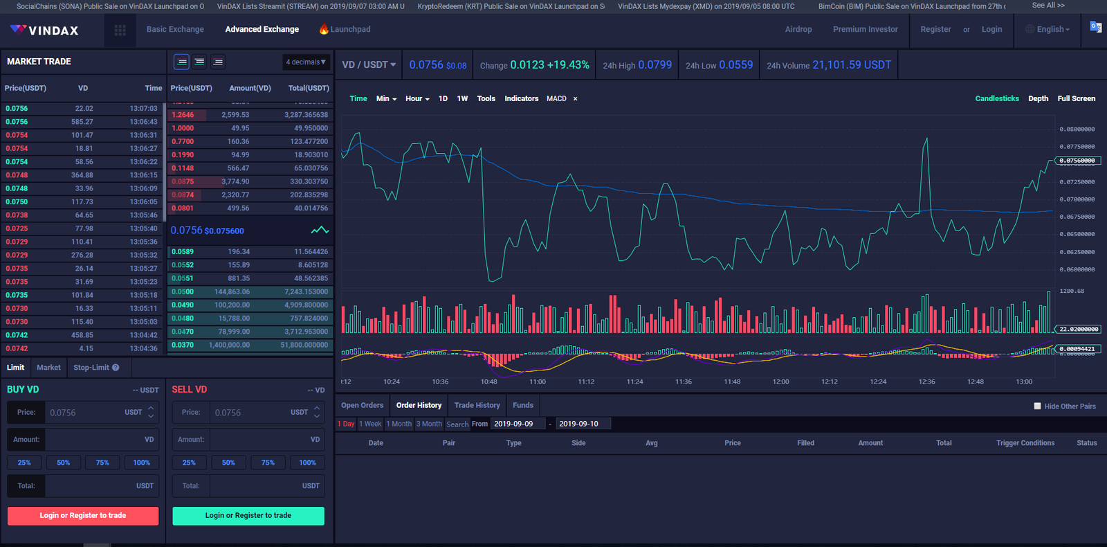The height and width of the screenshot is (547, 1107).
Task: Show buy orders only in order book
Action: click(x=199, y=62)
